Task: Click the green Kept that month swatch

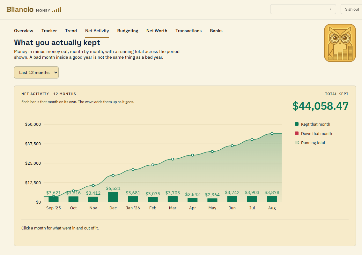Action: [297, 124]
